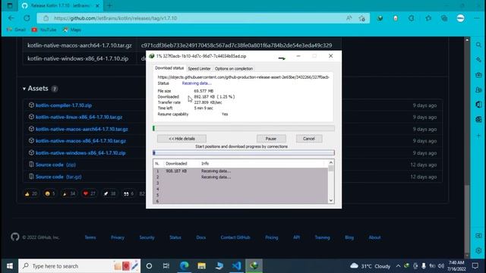Viewport: 486px width, 273px height.
Task: Open Gmail bookmark
Action: pos(16,30)
